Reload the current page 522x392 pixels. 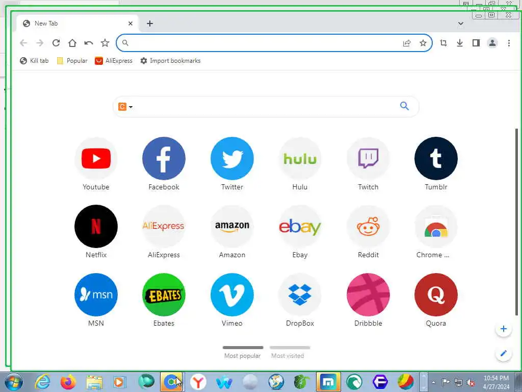click(x=56, y=43)
